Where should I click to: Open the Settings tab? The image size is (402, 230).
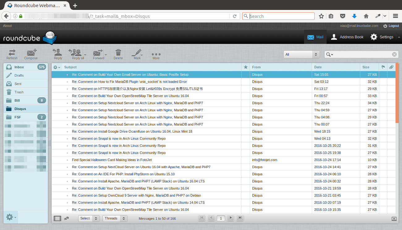[x=382, y=37]
